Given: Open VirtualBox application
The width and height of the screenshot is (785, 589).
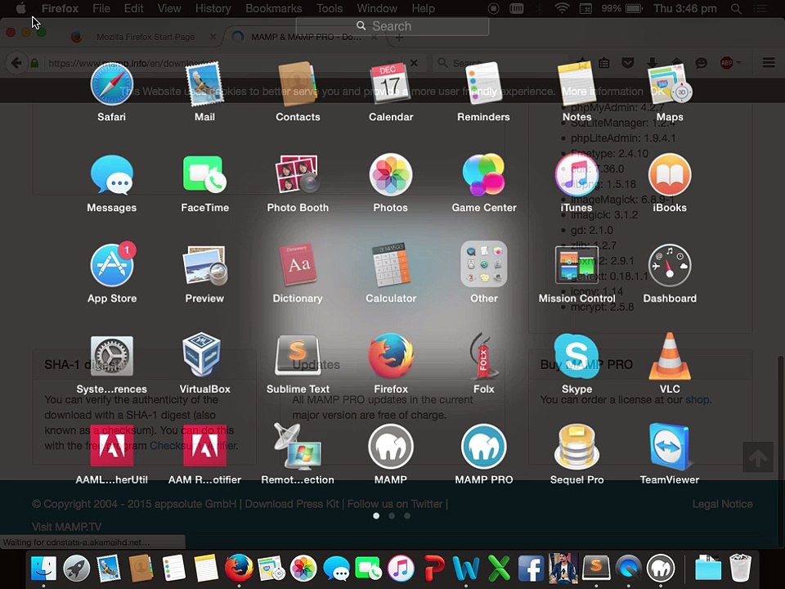Looking at the screenshot, I should point(204,357).
